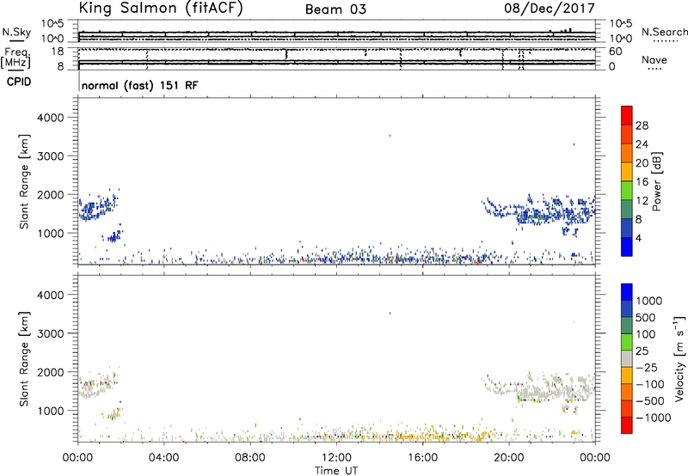
Task: Click the 'CPID' row label
Action: click(19, 82)
